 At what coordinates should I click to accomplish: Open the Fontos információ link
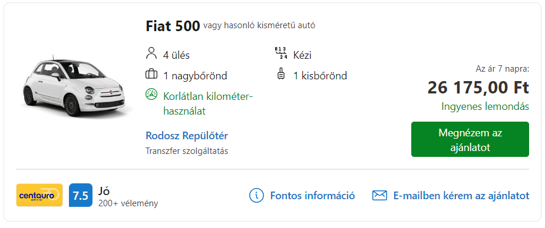point(312,196)
